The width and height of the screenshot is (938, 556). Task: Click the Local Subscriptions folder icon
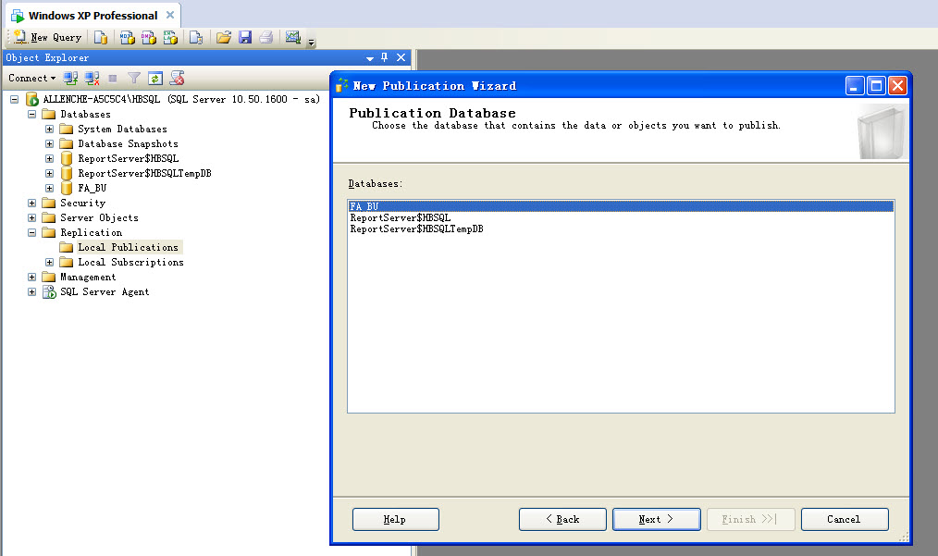point(67,262)
